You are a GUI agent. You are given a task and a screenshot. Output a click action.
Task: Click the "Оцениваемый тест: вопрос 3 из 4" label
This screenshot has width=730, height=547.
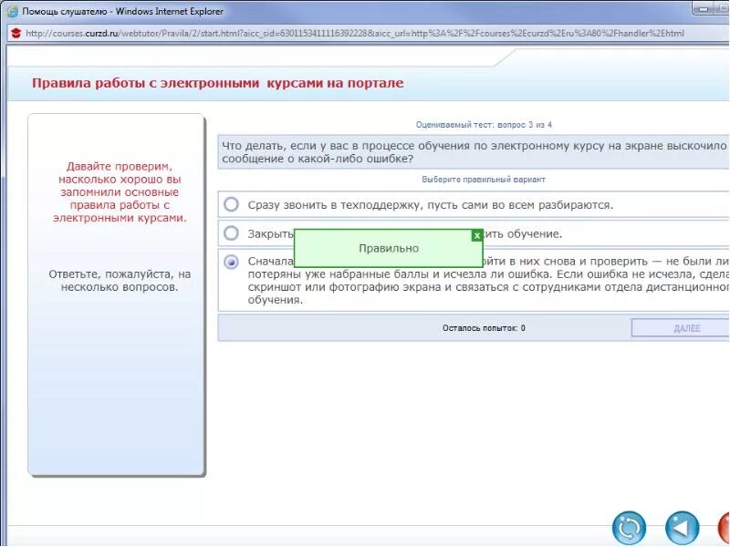pyautogui.click(x=484, y=125)
